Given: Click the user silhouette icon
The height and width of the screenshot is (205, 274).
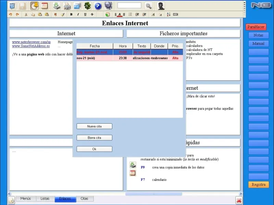Looking at the screenshot, I should tap(161, 6).
